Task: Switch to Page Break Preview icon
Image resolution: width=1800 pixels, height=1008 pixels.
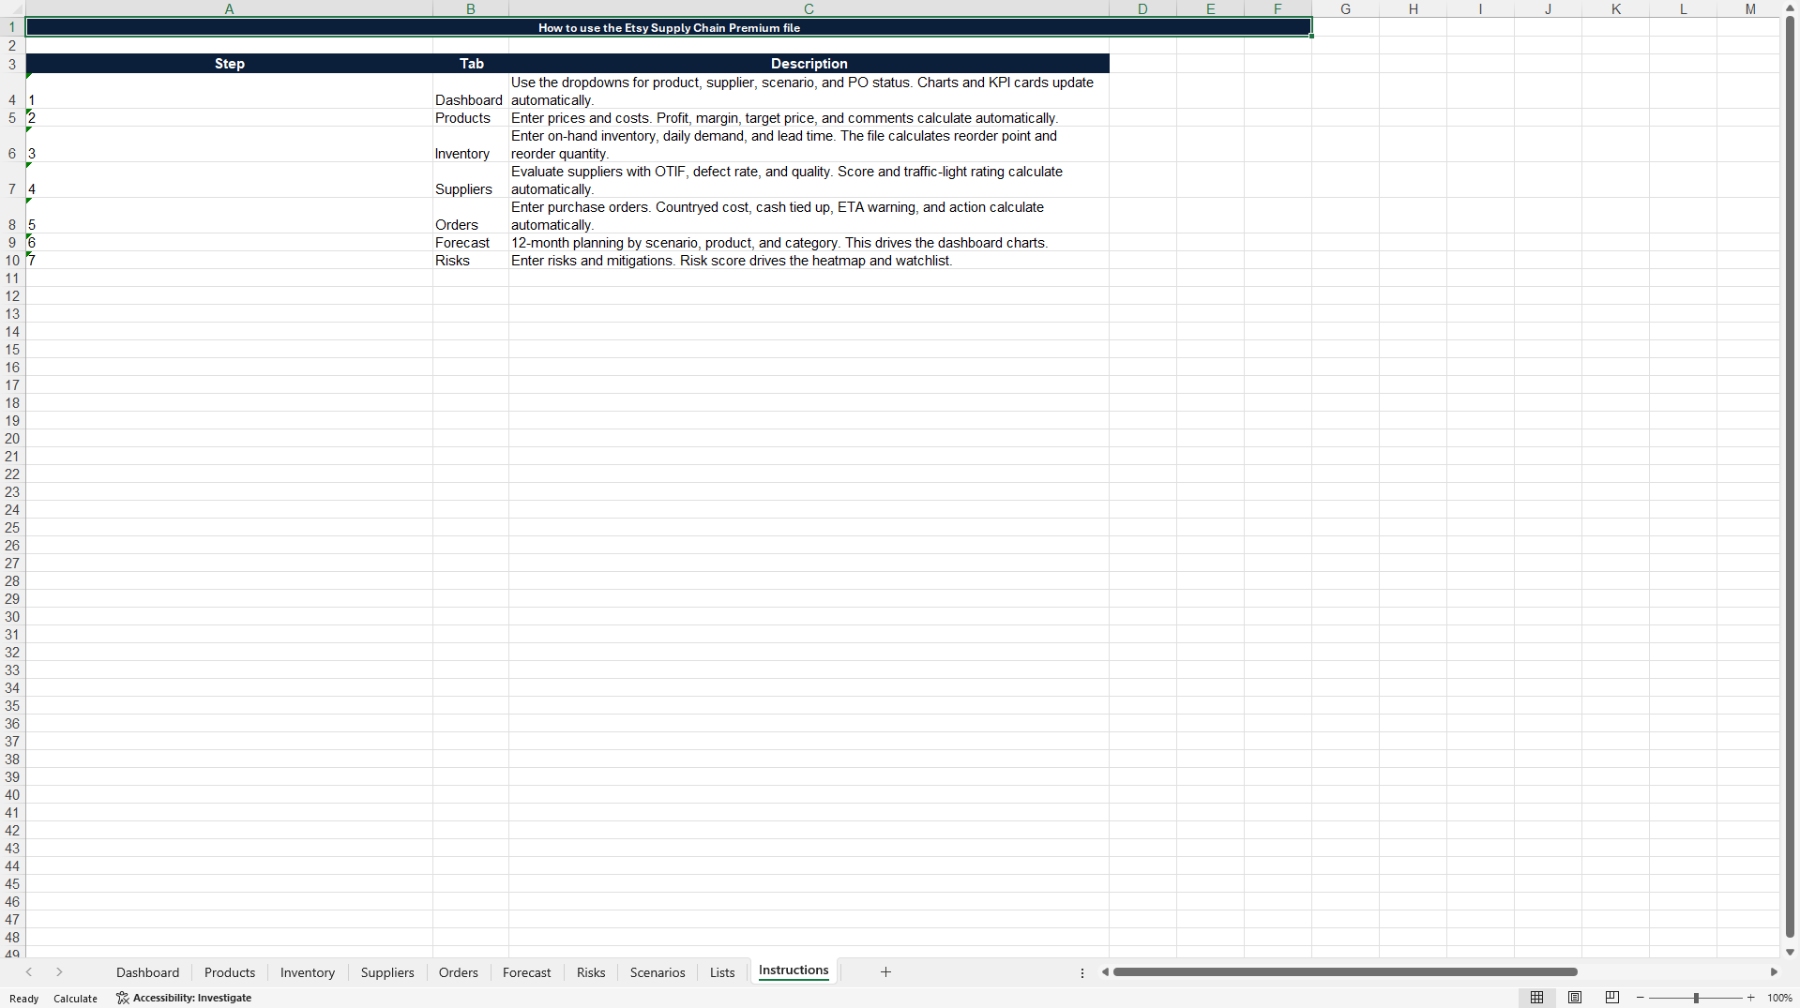Action: coord(1612,998)
